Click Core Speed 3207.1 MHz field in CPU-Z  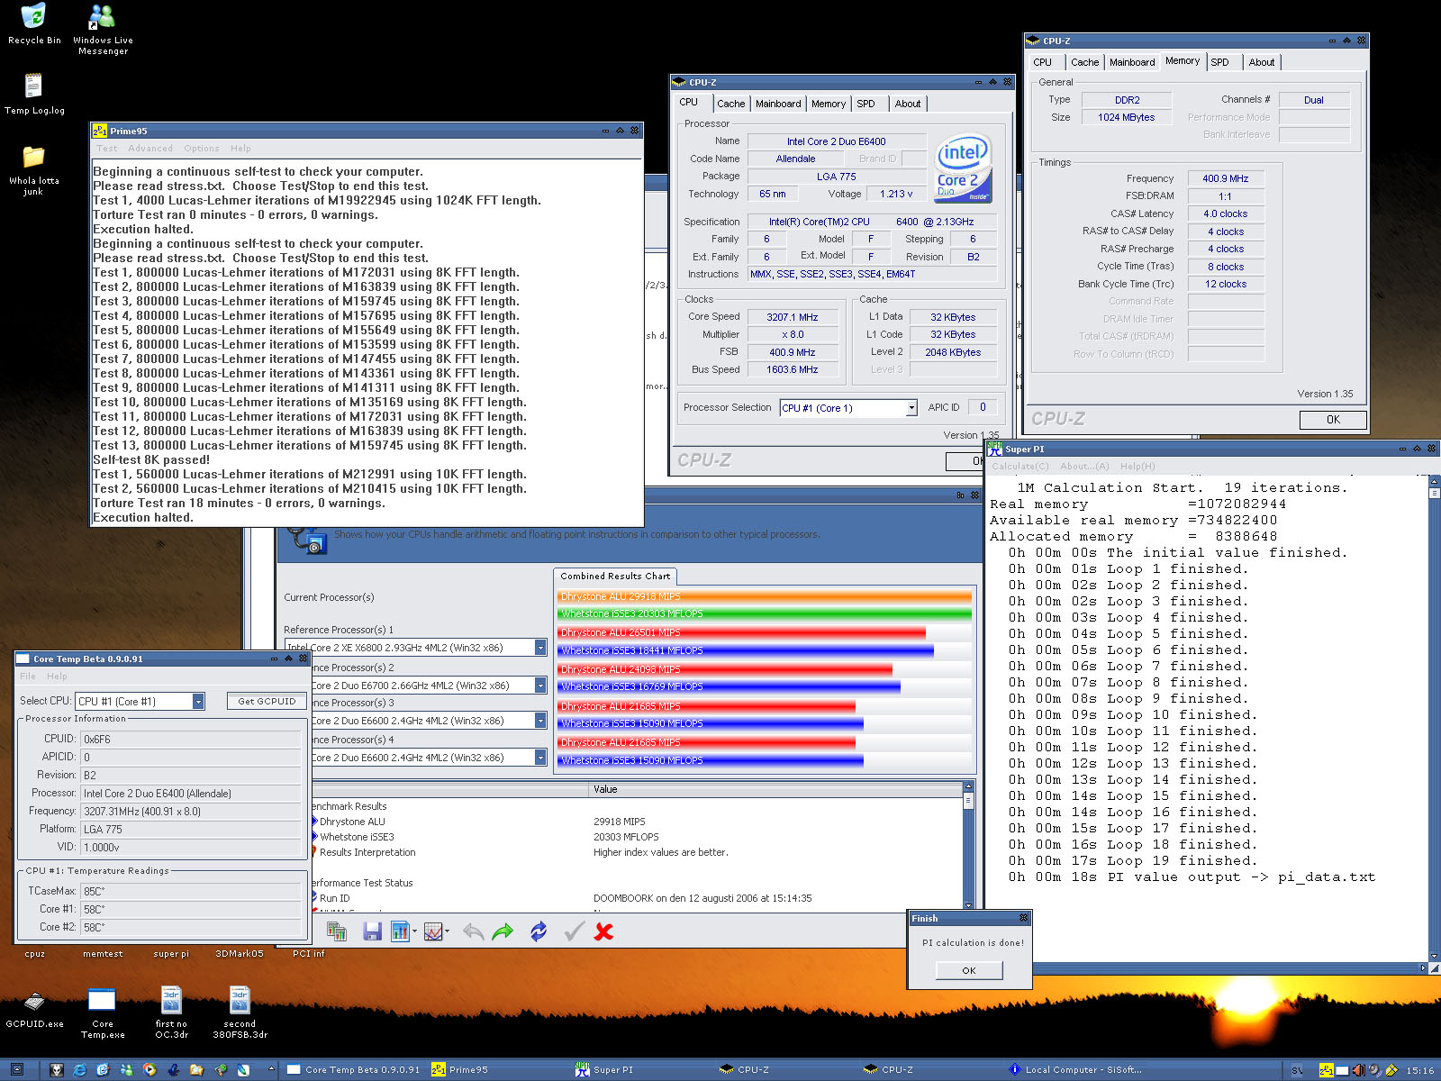[x=793, y=317]
